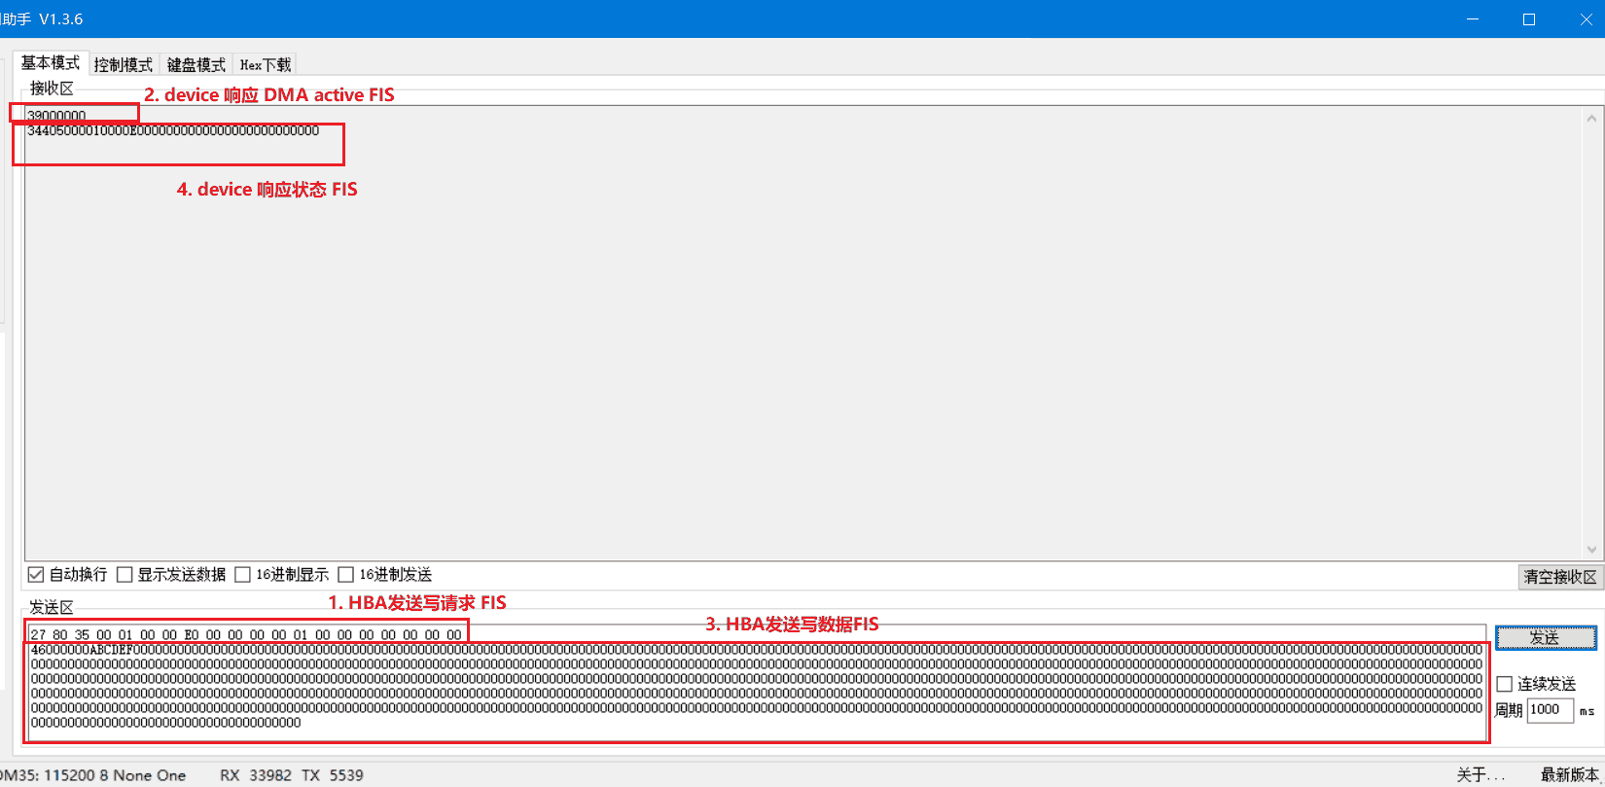Click the RX 33982 counter in status bar

click(x=256, y=775)
